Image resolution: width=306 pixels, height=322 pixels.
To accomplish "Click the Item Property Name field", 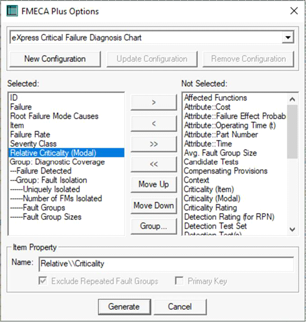I will click(x=166, y=264).
